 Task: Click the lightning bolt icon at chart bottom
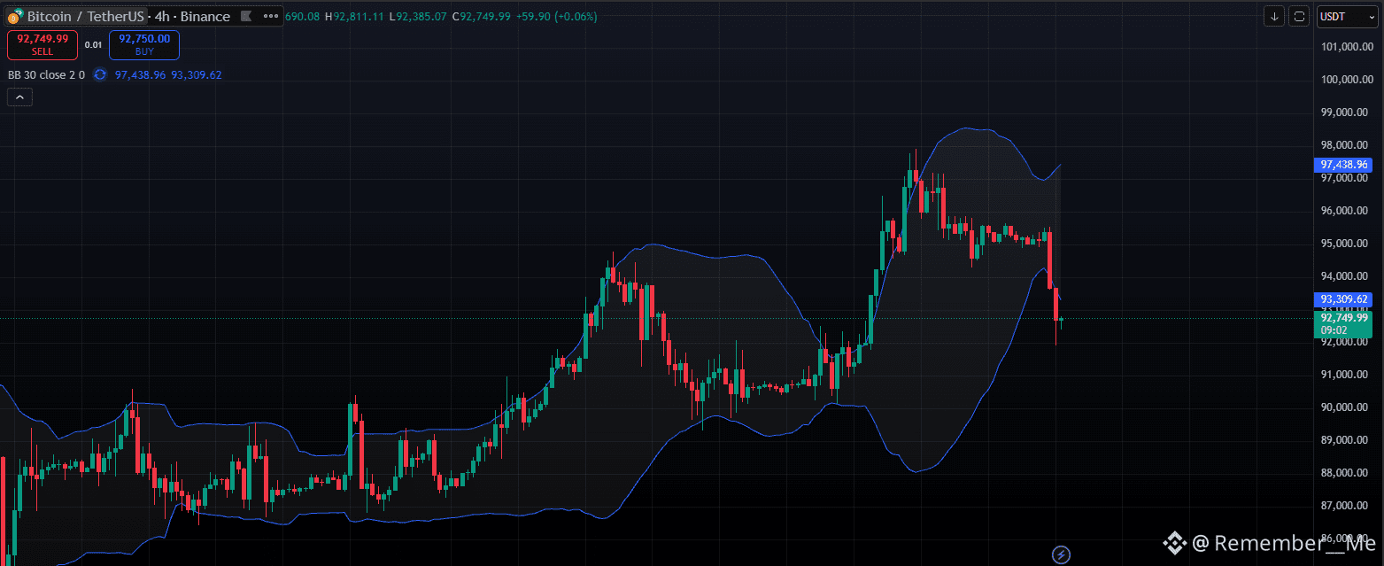(x=1061, y=554)
